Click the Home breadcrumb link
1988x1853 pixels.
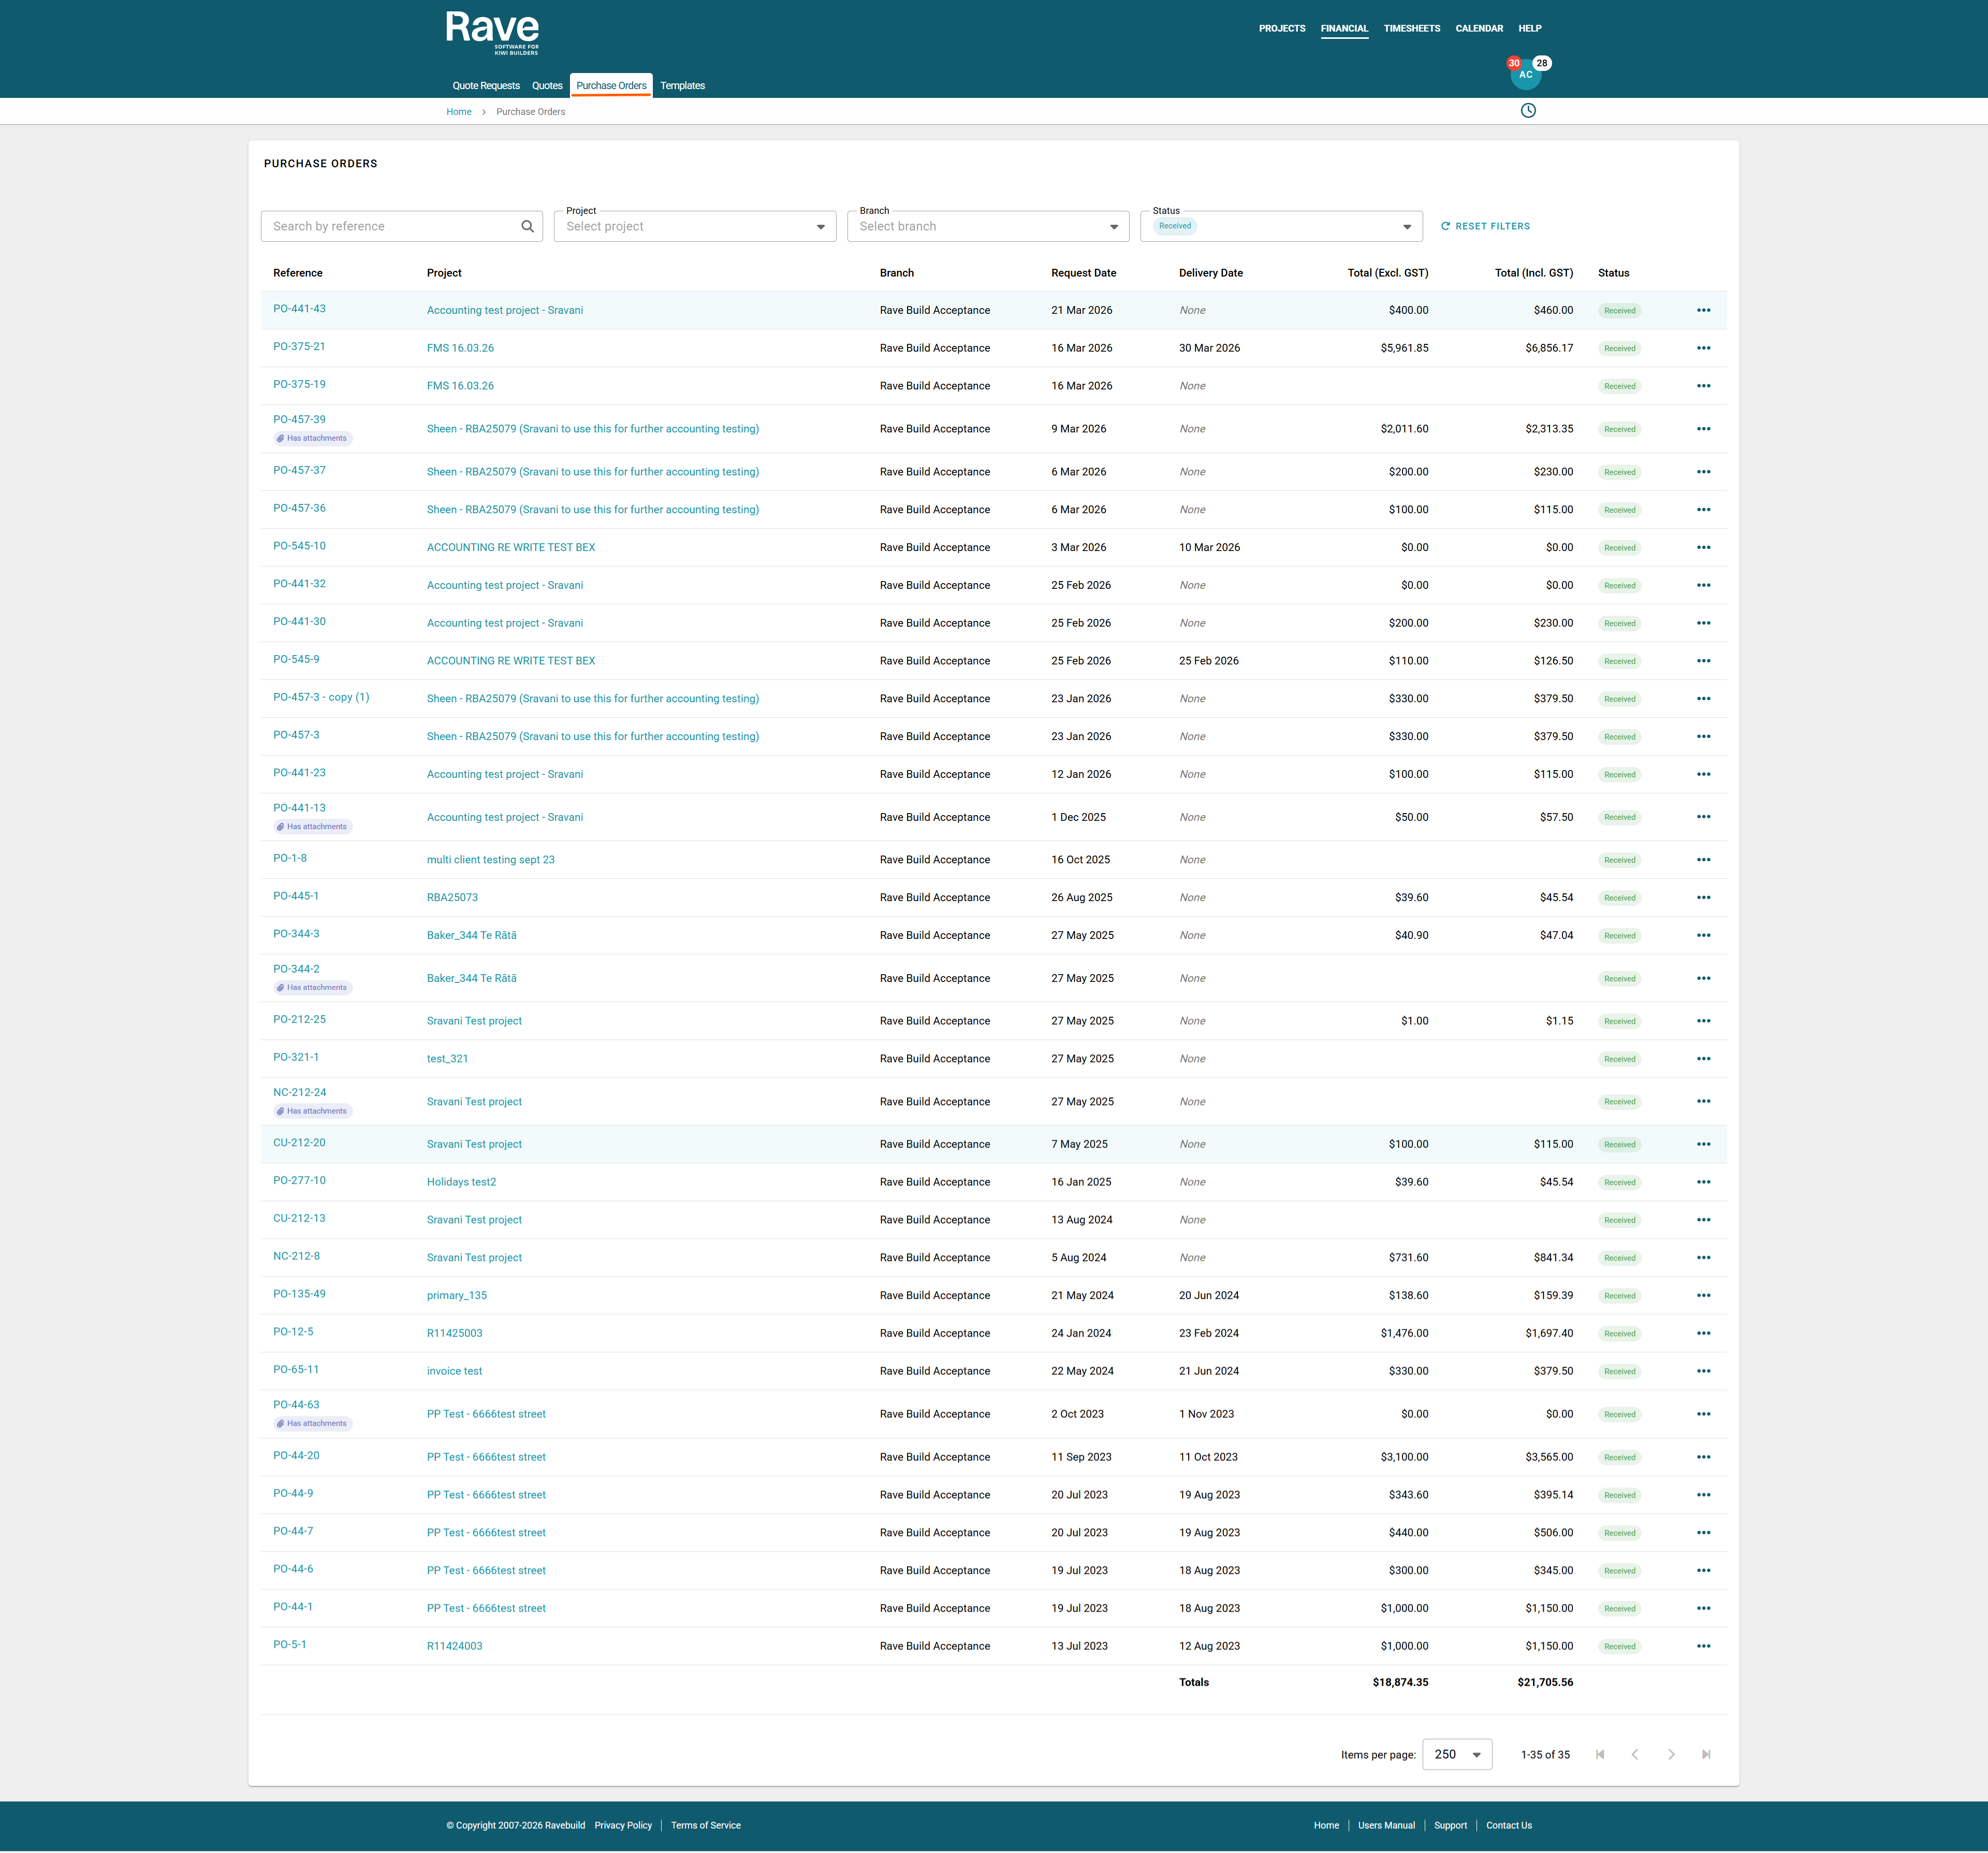458,112
